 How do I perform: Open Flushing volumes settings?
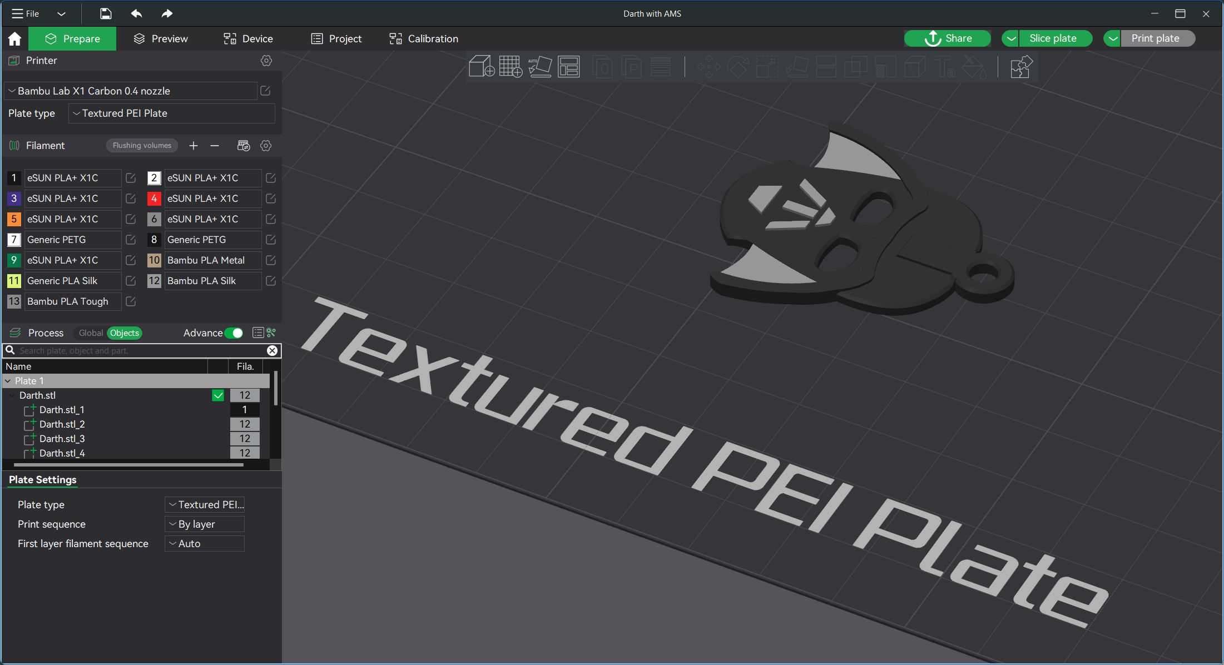pyautogui.click(x=142, y=146)
